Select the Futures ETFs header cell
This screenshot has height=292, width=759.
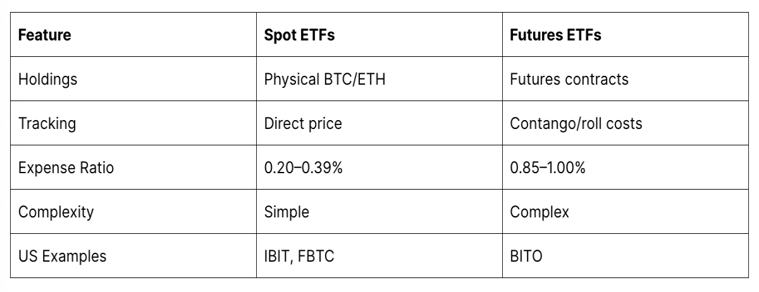click(x=626, y=35)
